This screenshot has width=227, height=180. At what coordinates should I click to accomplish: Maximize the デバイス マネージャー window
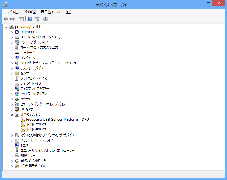click(208, 3)
